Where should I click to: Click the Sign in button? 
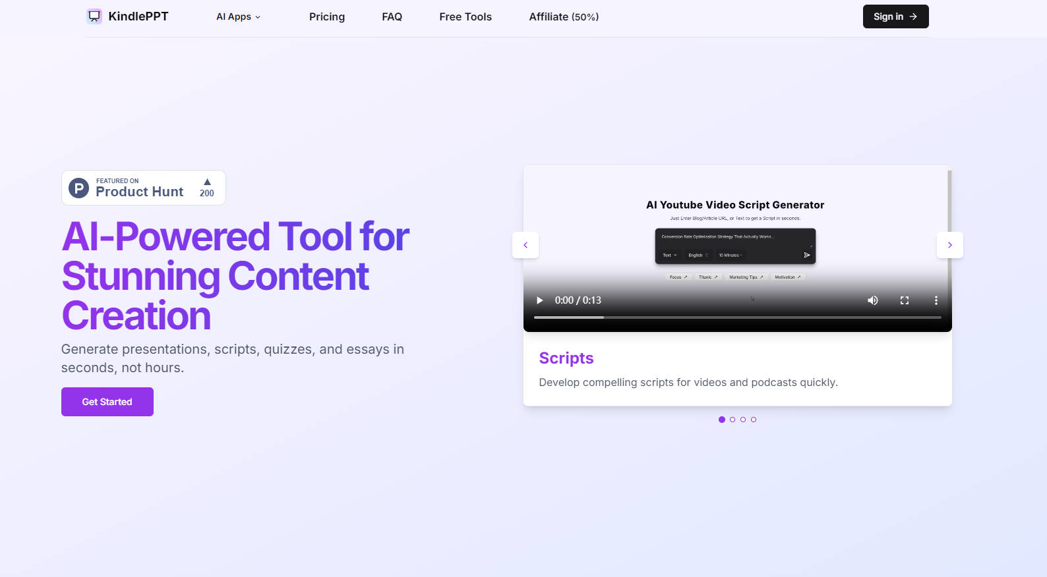pyautogui.click(x=895, y=16)
